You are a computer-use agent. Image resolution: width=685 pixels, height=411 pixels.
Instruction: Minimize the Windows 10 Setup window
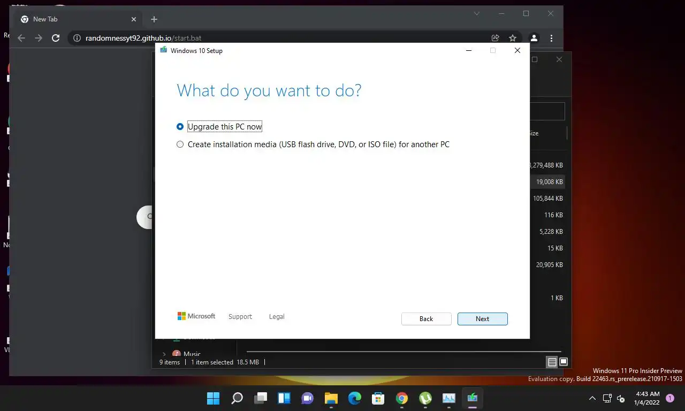click(x=469, y=50)
